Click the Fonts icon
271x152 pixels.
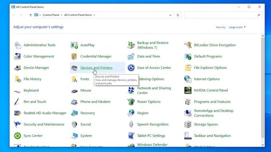point(75,79)
